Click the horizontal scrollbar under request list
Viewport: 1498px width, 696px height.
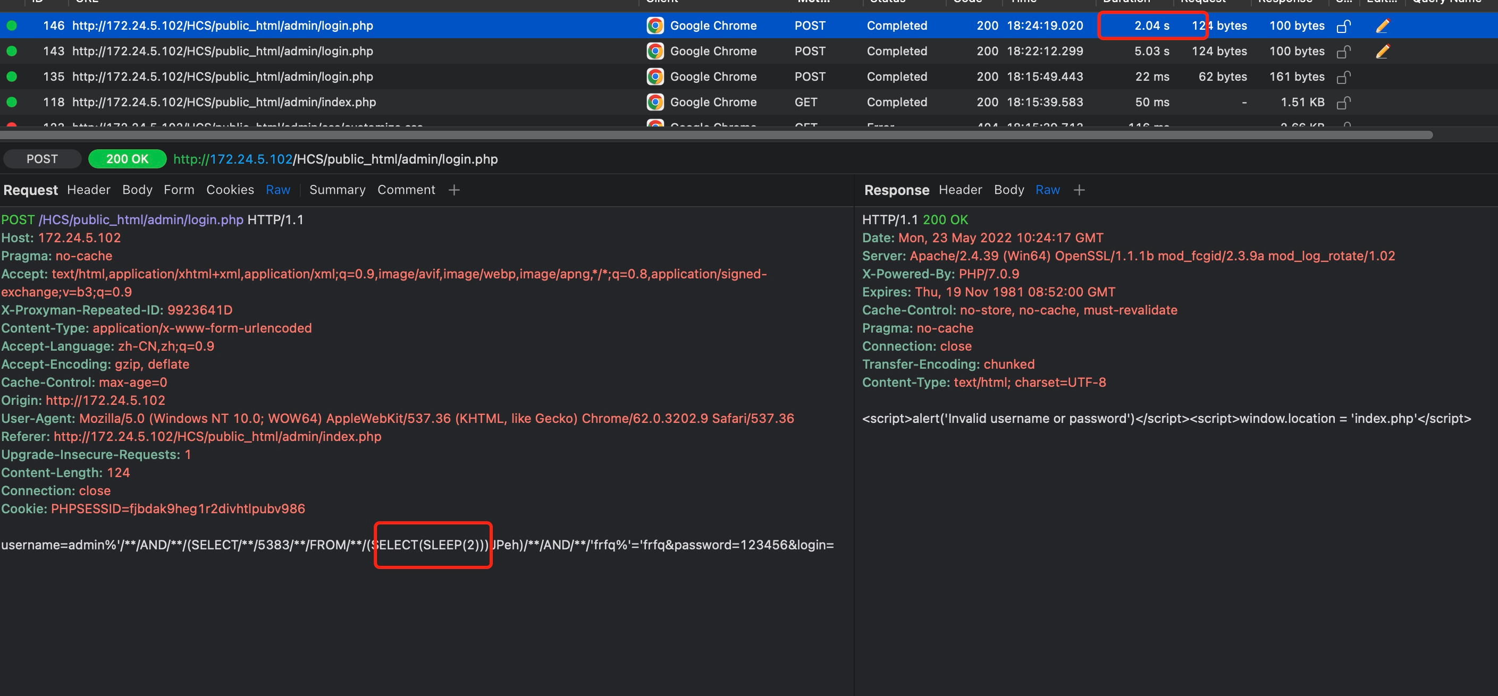click(716, 135)
